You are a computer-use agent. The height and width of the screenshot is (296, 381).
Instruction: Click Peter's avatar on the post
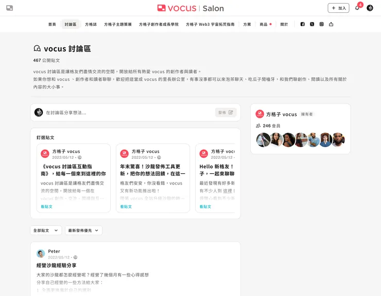pos(41,254)
